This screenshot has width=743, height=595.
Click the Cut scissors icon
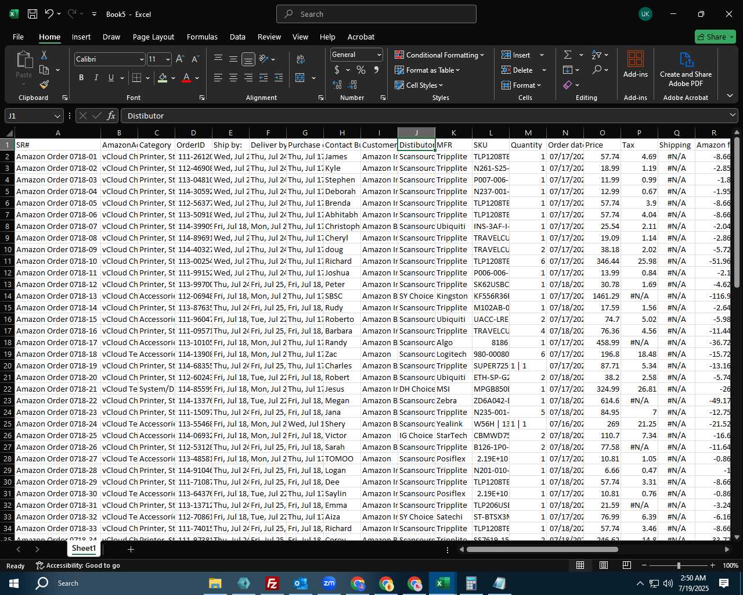[44, 55]
